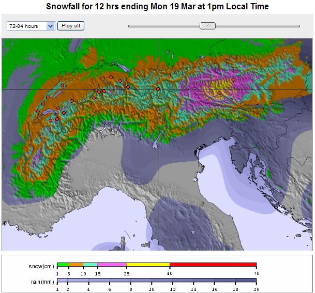Click the red marker at the crosshair intersection

tap(158, 89)
